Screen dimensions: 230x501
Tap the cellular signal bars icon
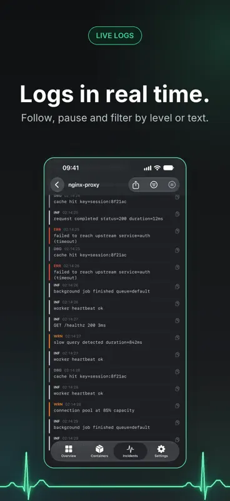(x=147, y=168)
